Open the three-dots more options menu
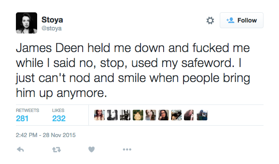 [x=127, y=149]
